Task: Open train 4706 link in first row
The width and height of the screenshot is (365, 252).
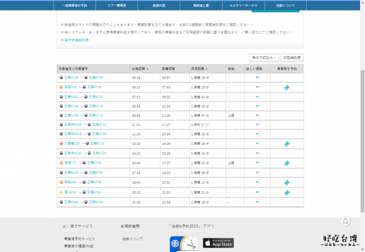Action: click(x=96, y=78)
